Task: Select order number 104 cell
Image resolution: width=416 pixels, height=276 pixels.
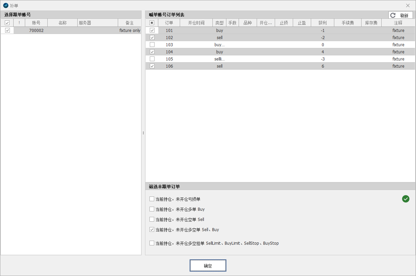Action: (169, 52)
